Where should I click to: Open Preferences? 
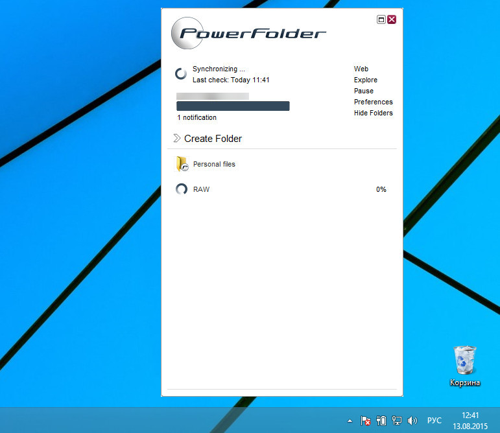click(x=373, y=102)
